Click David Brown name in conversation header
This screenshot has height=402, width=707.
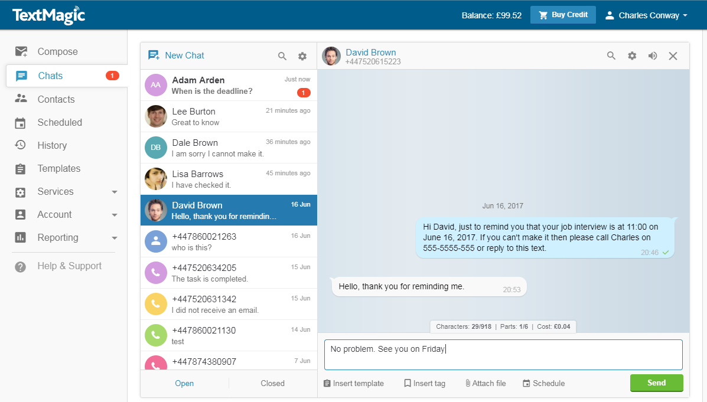click(x=371, y=53)
